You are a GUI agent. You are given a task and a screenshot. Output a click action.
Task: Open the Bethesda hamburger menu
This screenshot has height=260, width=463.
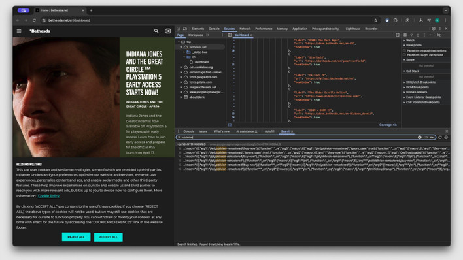click(x=19, y=31)
